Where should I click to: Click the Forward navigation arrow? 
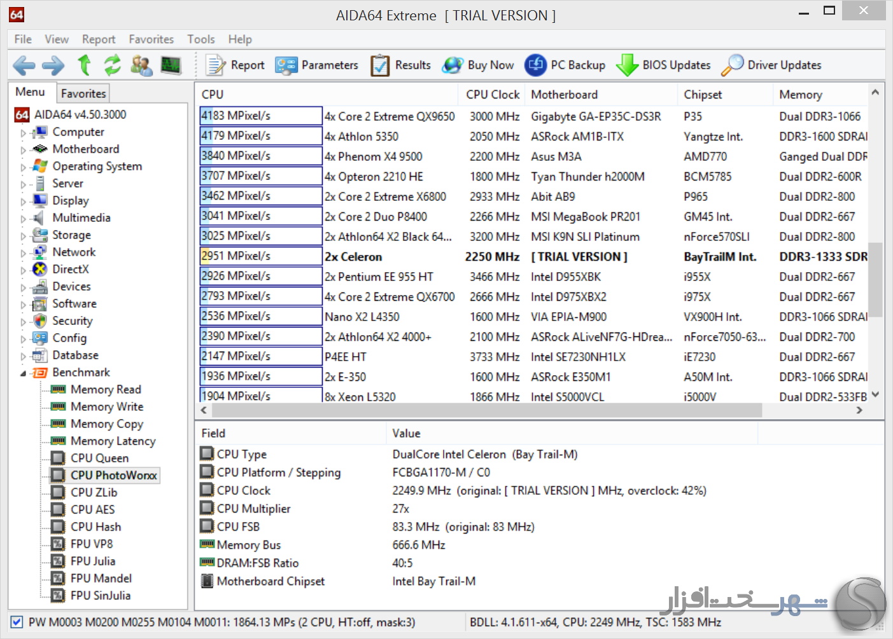click(x=53, y=65)
